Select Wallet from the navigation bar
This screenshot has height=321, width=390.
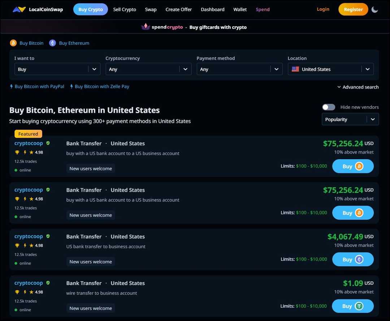coord(240,9)
